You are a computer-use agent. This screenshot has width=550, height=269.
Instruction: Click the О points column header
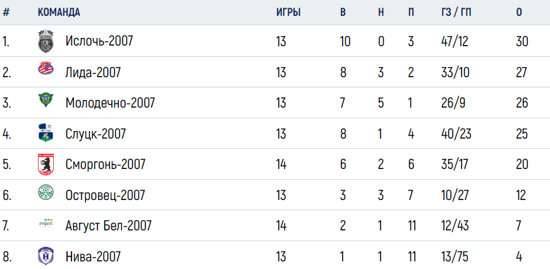tap(519, 12)
